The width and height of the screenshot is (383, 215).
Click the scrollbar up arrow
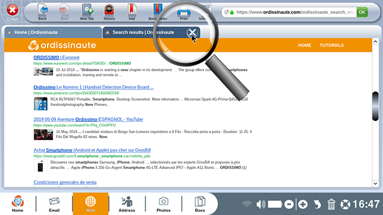(x=375, y=42)
